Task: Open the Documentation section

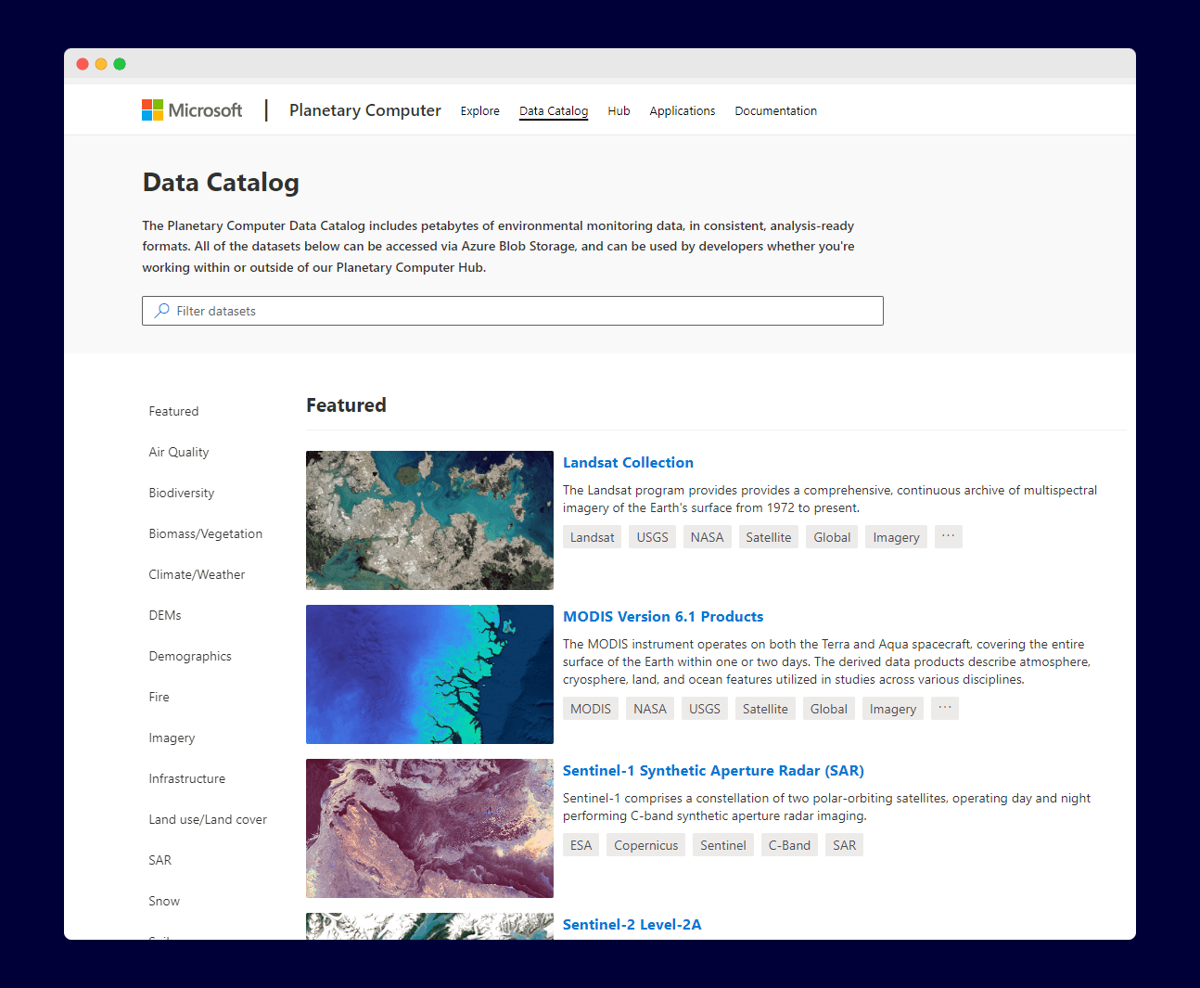Action: click(775, 110)
